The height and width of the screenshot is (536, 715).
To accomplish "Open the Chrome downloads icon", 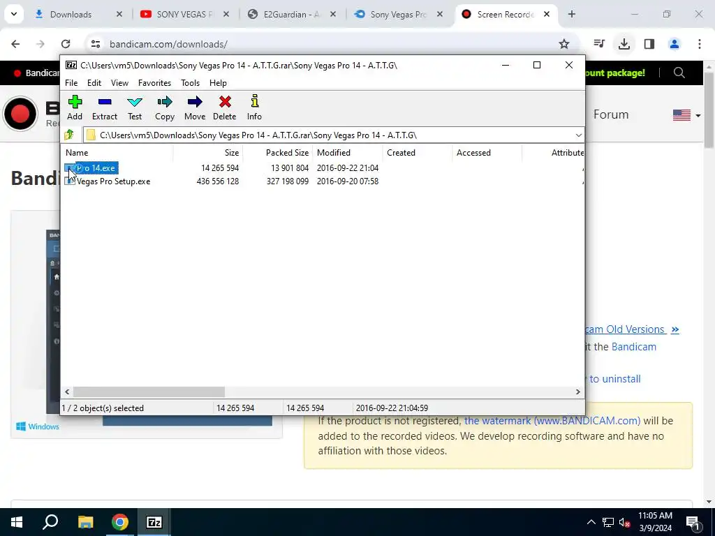I will tap(624, 44).
